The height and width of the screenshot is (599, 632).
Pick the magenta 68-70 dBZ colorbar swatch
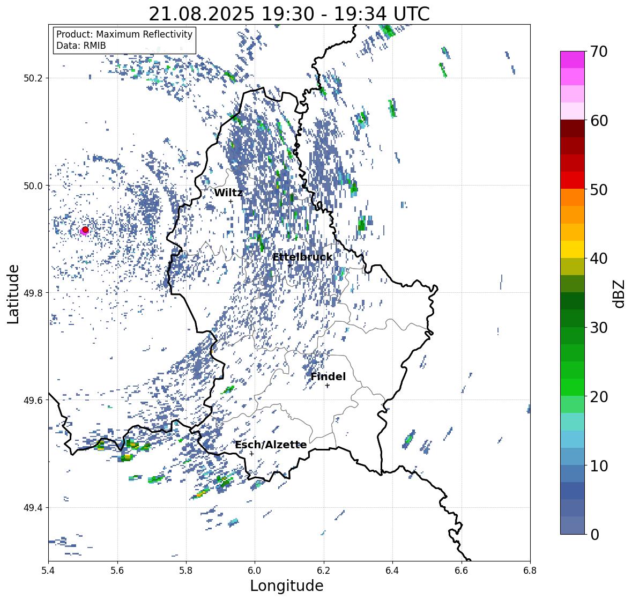click(572, 60)
